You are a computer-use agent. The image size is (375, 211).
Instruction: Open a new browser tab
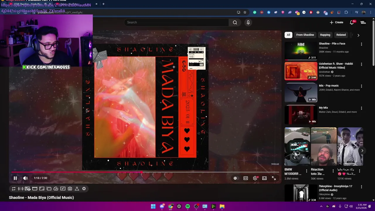tap(103, 4)
